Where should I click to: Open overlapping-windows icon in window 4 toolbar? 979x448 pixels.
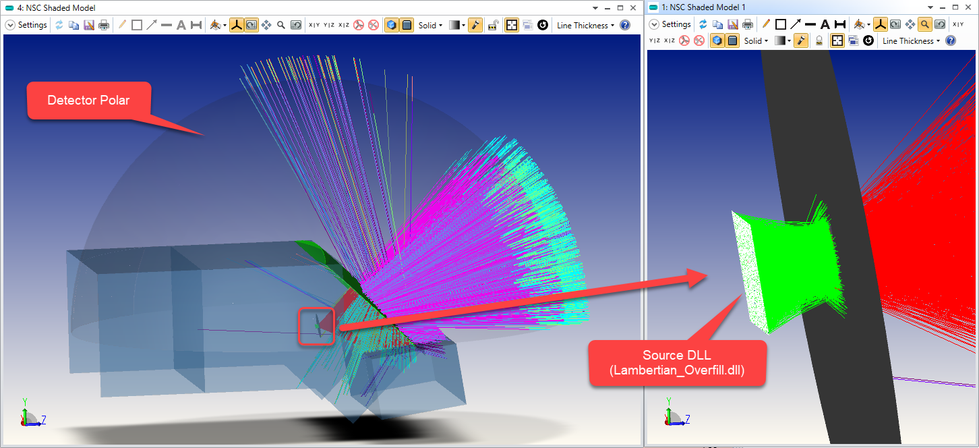[527, 25]
